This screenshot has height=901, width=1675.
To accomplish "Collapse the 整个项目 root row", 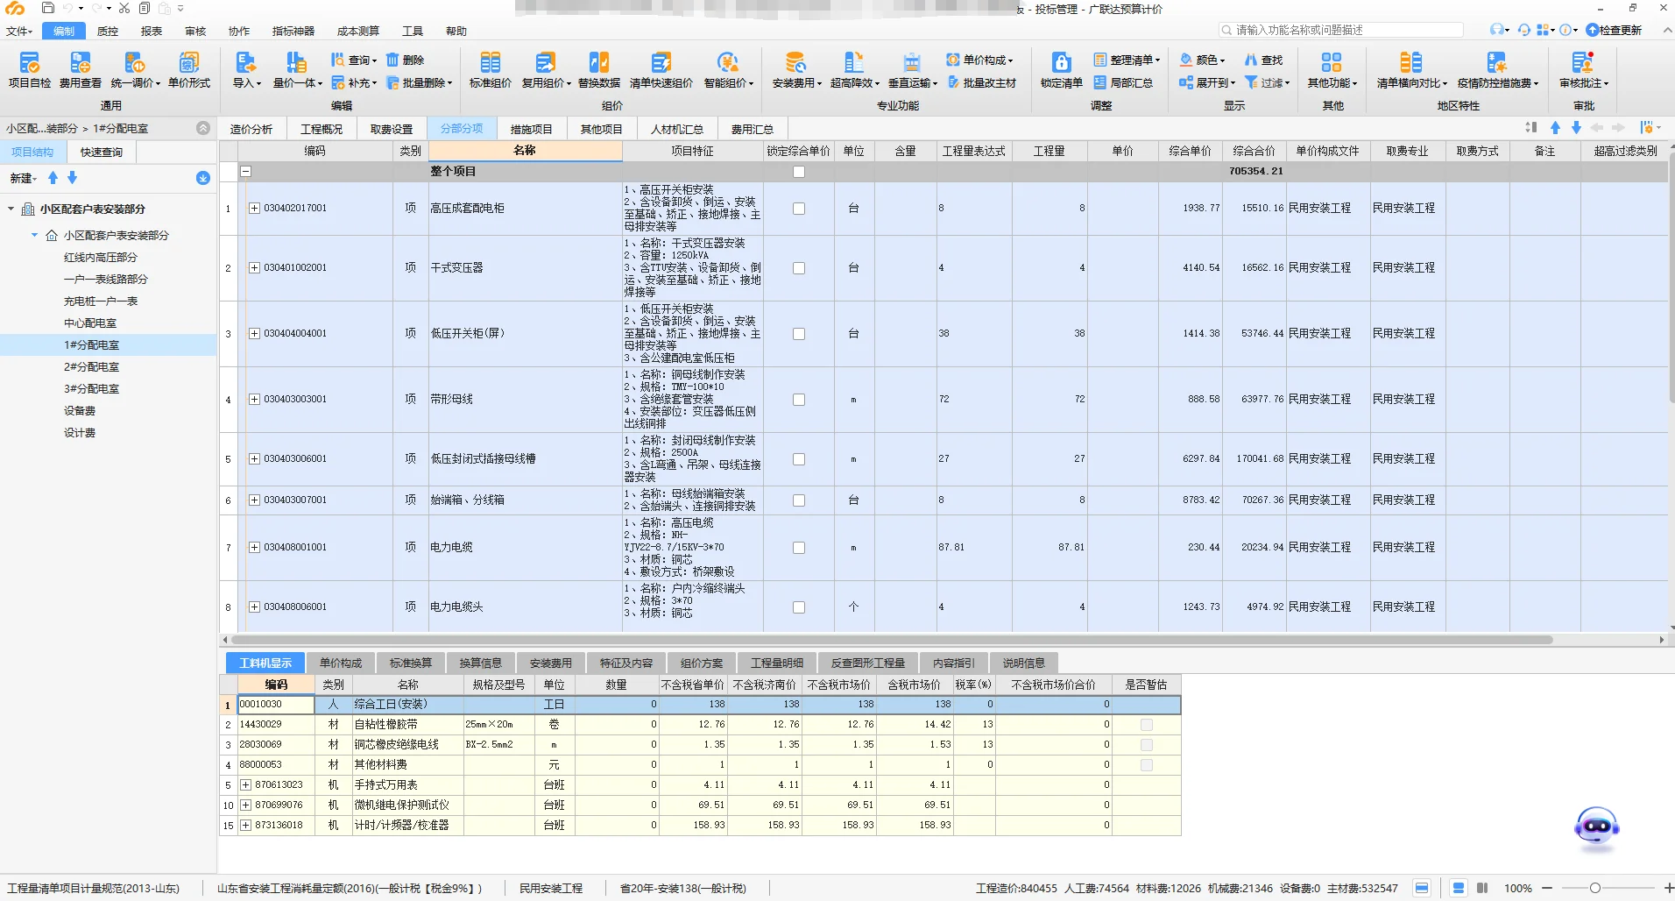I will pos(246,172).
